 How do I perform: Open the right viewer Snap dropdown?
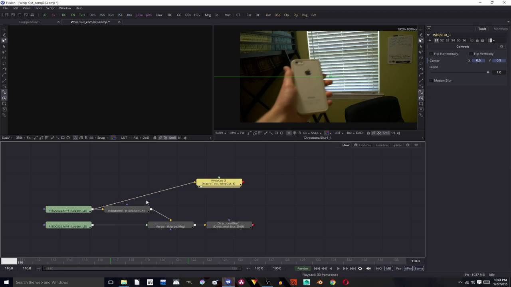[x=316, y=133]
